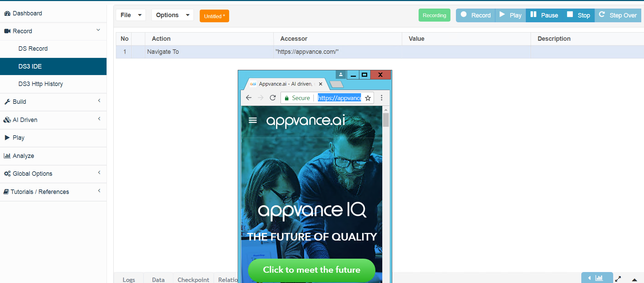
Task: Click the AI Driven cubes icon
Action: (7, 120)
